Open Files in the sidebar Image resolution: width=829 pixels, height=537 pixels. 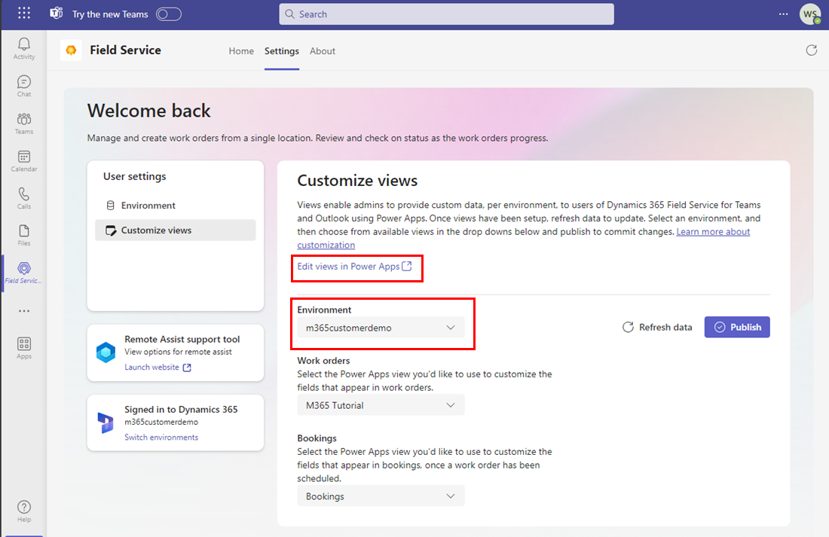[x=24, y=235]
